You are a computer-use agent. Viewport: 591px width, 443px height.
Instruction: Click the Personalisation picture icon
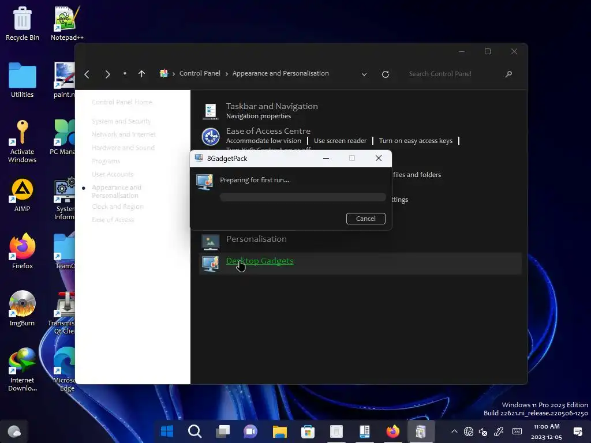coord(210,242)
